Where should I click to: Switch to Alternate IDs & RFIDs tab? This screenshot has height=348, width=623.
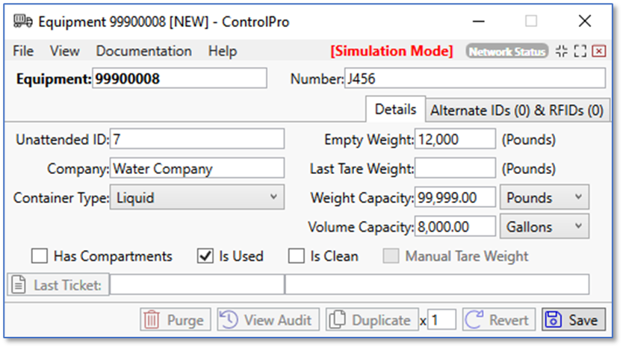(x=517, y=110)
